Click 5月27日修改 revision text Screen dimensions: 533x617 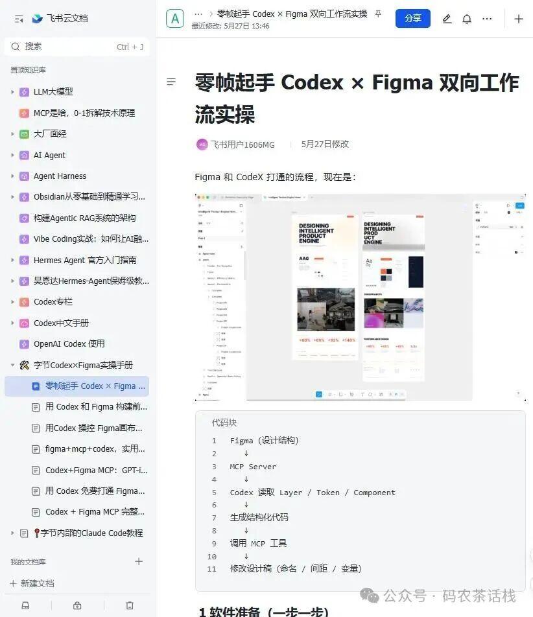325,145
